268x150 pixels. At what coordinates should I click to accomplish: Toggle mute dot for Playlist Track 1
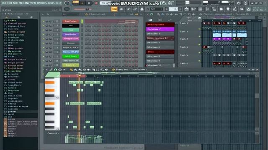point(199,29)
